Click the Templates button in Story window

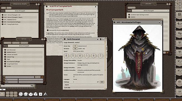tap(132, 8)
